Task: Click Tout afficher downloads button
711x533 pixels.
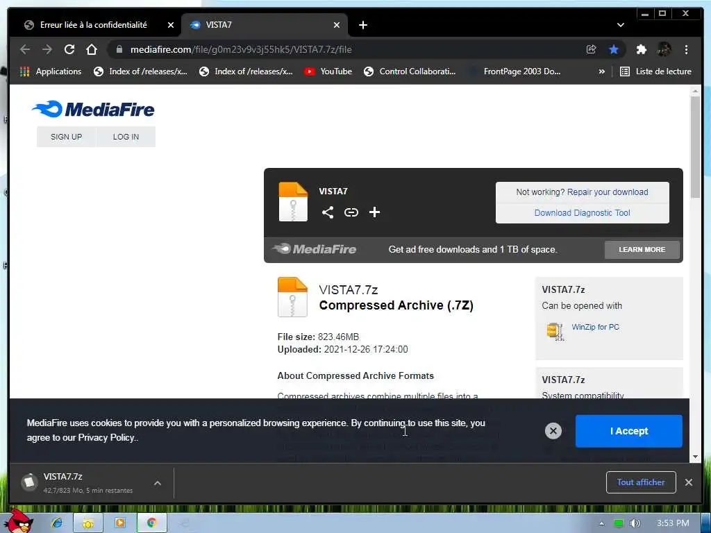Action: coord(641,482)
